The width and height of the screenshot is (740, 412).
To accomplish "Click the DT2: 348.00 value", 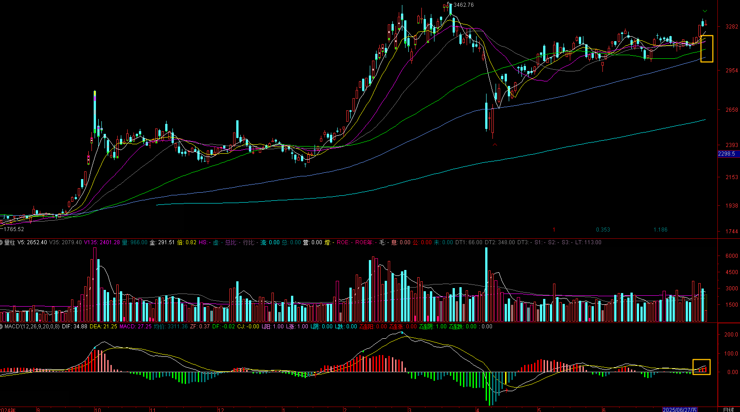I will (500, 242).
